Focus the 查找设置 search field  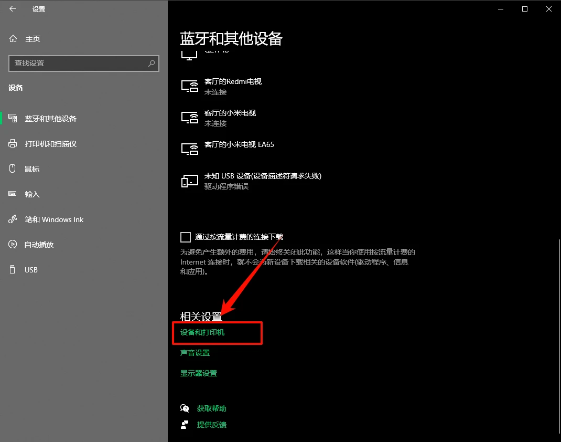click(84, 64)
